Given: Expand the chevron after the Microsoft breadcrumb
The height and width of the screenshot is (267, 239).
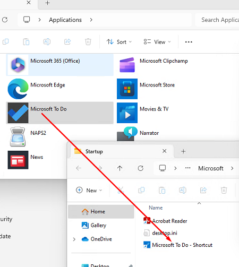Looking at the screenshot, I should [232, 168].
